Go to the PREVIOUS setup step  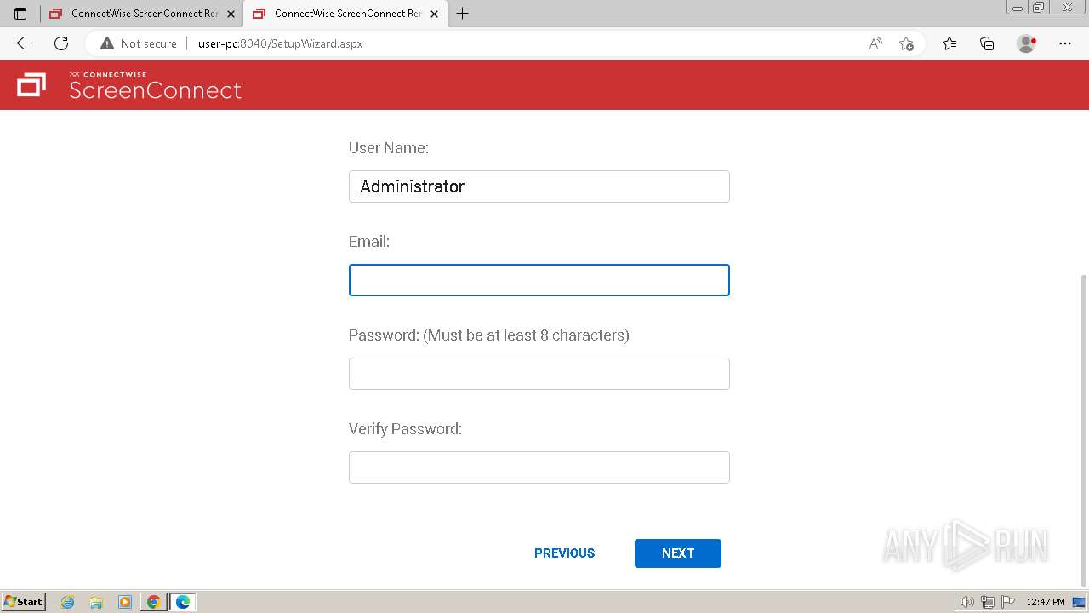(x=565, y=553)
